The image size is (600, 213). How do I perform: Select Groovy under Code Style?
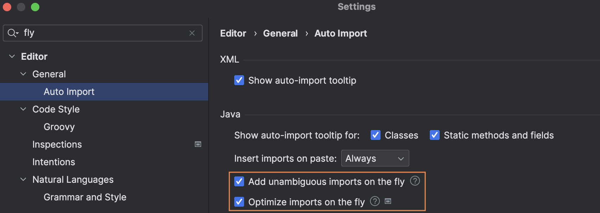[59, 127]
